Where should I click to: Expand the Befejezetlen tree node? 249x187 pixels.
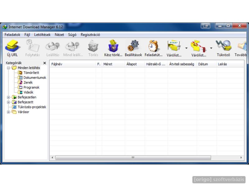(x=8, y=97)
